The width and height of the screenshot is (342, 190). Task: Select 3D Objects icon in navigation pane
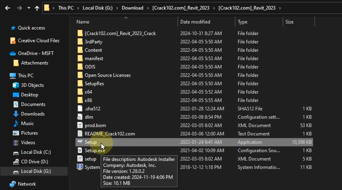[16, 85]
